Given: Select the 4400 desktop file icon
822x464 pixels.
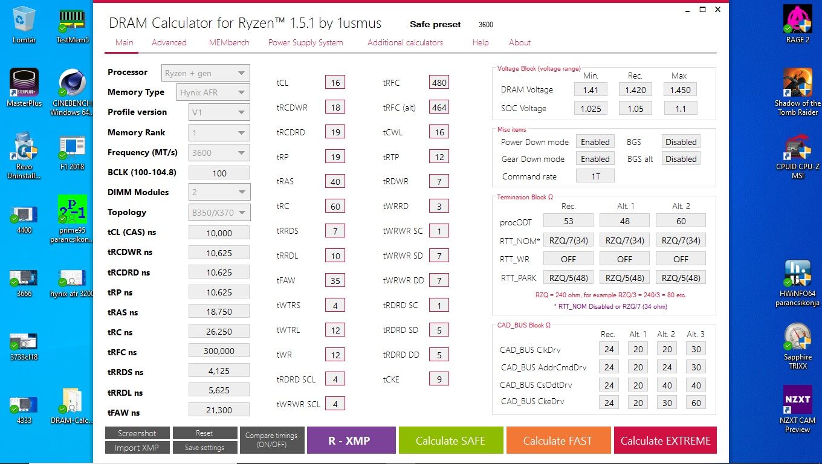Looking at the screenshot, I should pyautogui.click(x=24, y=220).
